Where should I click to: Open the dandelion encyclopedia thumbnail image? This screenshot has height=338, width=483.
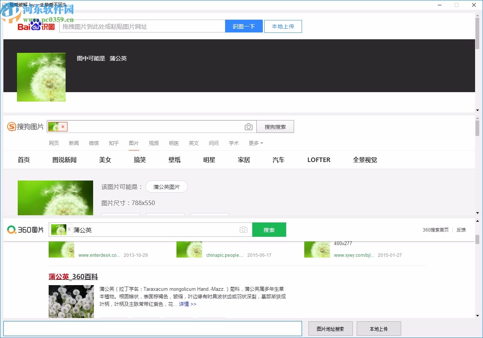pyautogui.click(x=71, y=301)
